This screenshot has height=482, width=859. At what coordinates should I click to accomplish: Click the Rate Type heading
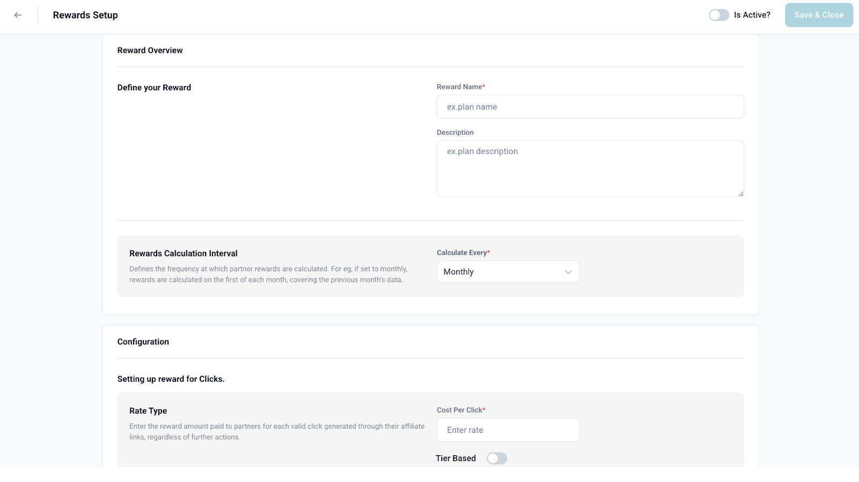[148, 411]
